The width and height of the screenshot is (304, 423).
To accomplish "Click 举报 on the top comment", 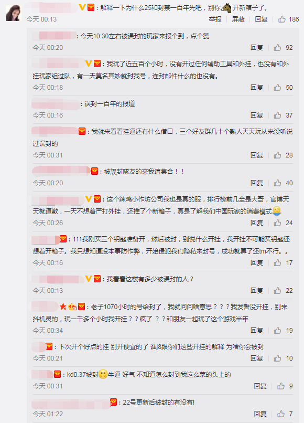I will pyautogui.click(x=215, y=19).
